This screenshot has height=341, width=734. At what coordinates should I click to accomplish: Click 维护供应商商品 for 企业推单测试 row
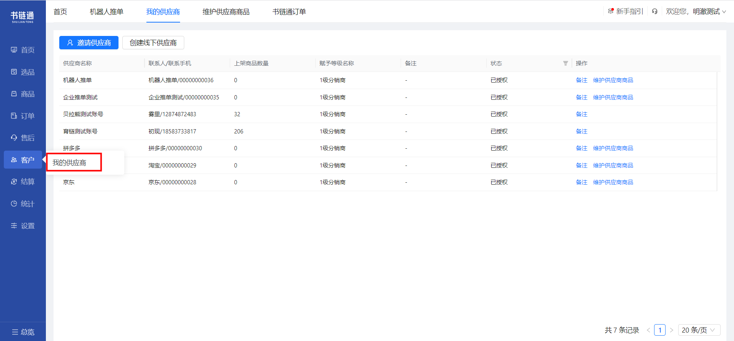pyautogui.click(x=613, y=97)
